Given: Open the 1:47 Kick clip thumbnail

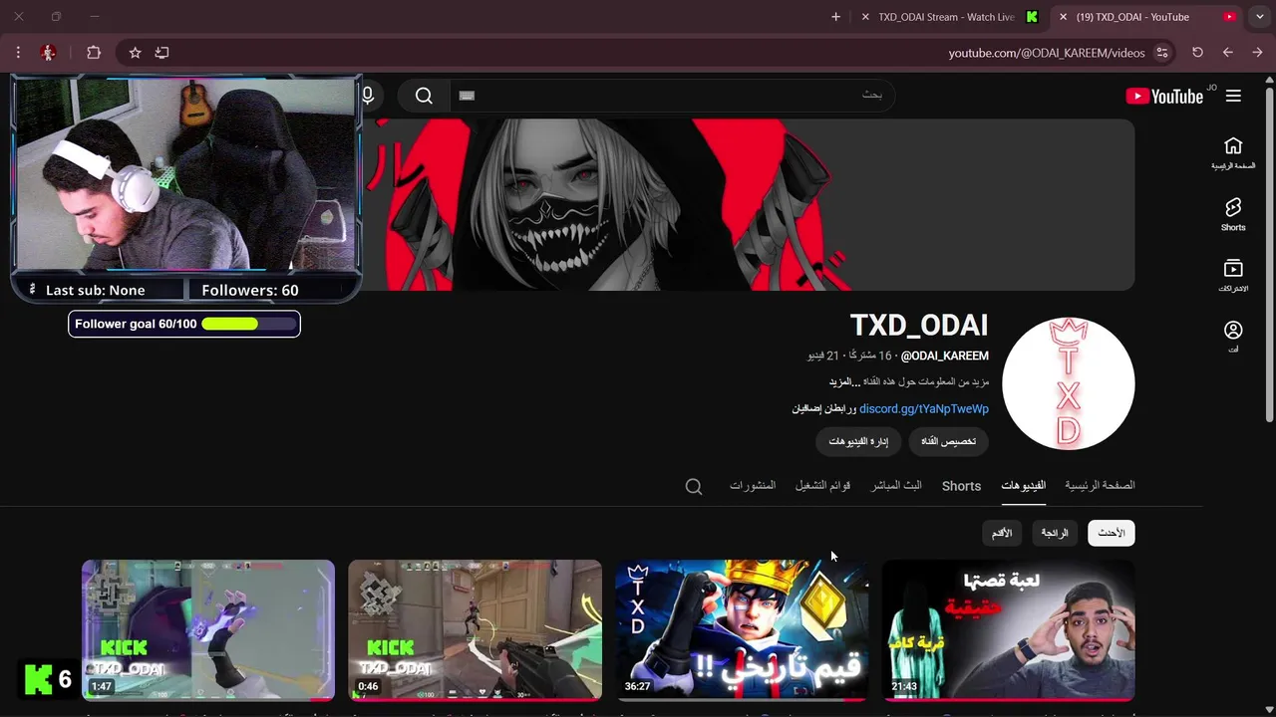Looking at the screenshot, I should pyautogui.click(x=208, y=630).
